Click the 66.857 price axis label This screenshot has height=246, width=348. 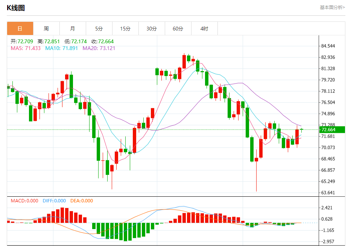[x=328, y=170]
